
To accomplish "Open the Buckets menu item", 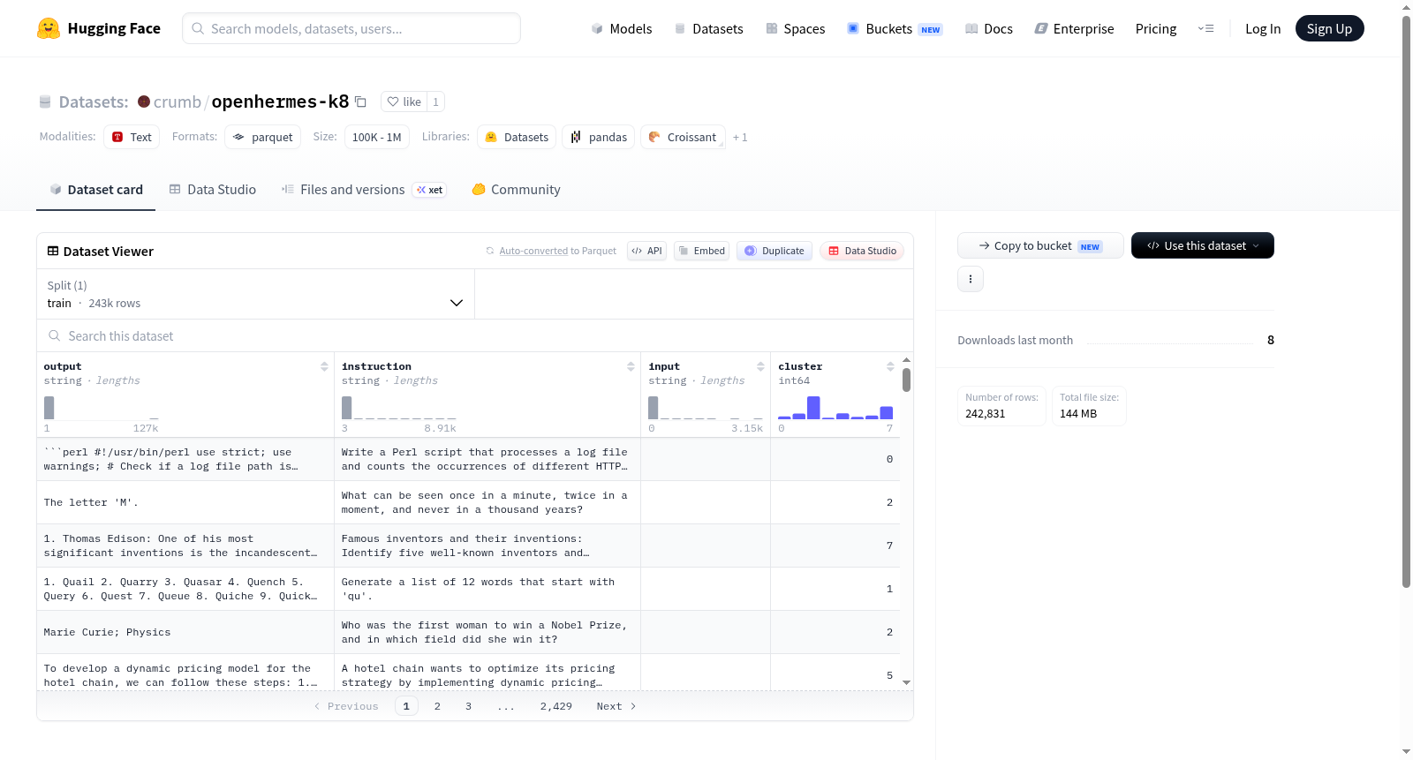I will pyautogui.click(x=895, y=28).
